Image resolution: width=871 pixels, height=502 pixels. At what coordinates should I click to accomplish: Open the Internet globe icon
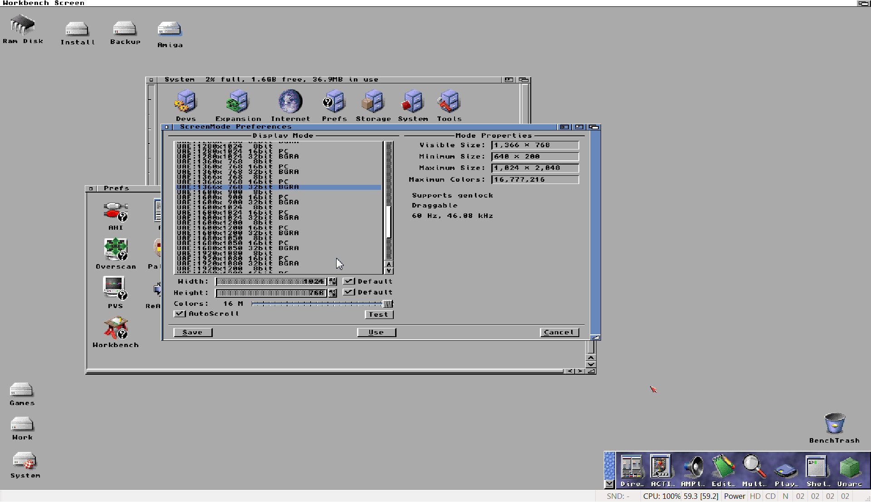point(290,105)
